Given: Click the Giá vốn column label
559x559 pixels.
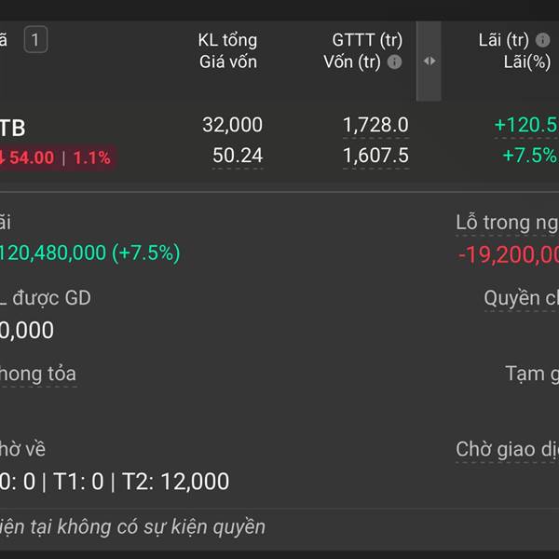Looking at the screenshot, I should coord(228,62).
